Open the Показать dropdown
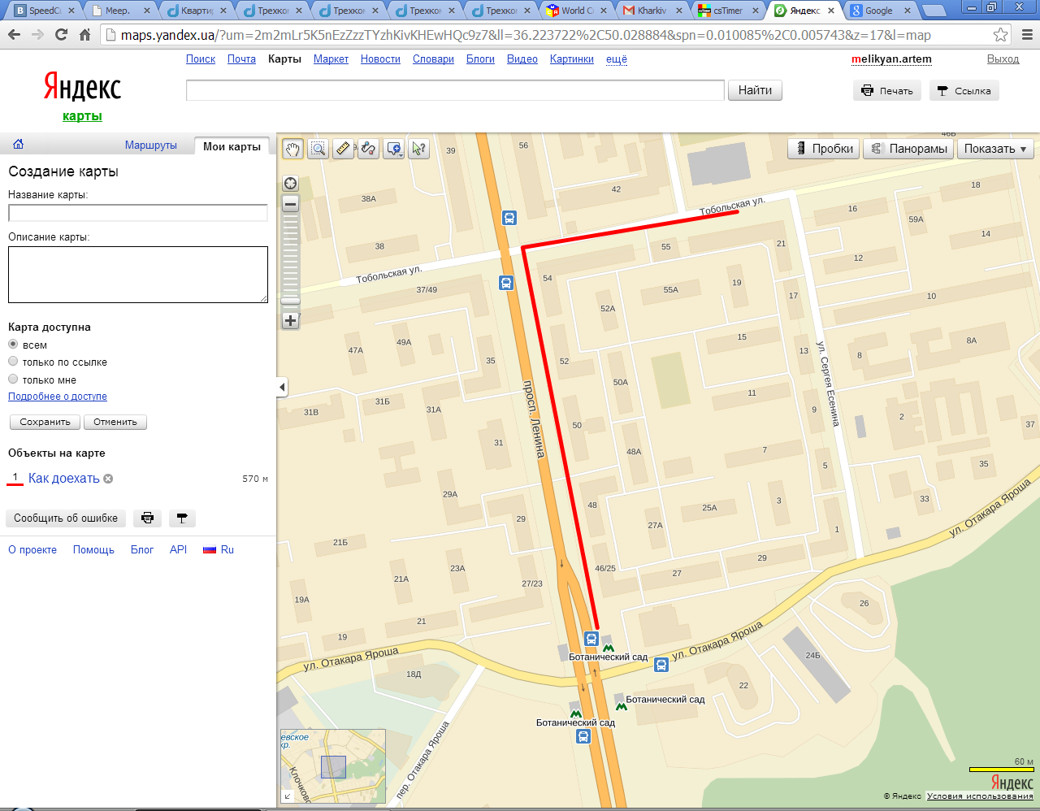The height and width of the screenshot is (811, 1040). 995,149
